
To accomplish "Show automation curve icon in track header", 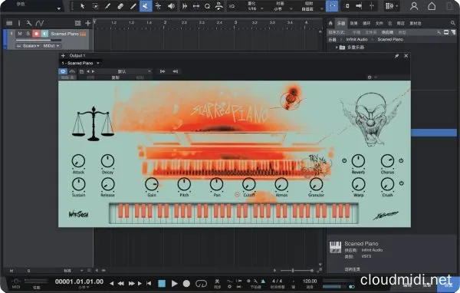I will [40, 23].
